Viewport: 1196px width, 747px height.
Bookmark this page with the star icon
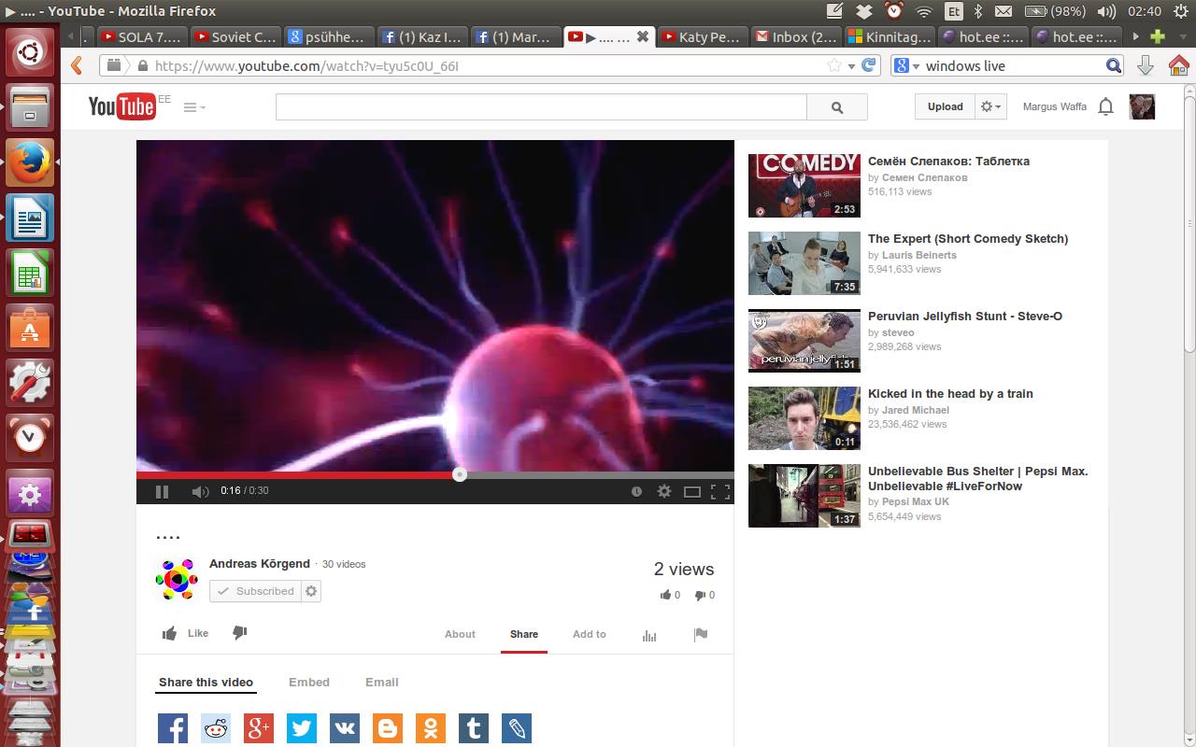[x=834, y=65]
